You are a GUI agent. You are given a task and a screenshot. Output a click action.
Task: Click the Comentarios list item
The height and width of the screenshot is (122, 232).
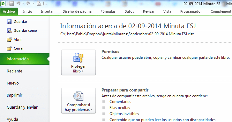[120, 102]
